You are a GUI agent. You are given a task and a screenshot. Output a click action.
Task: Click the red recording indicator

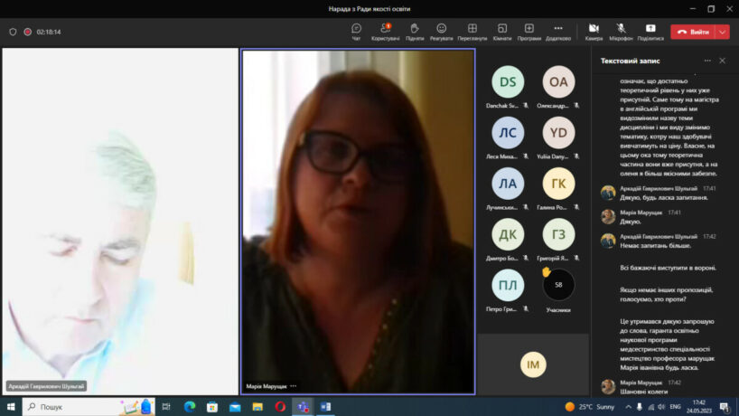(x=28, y=32)
